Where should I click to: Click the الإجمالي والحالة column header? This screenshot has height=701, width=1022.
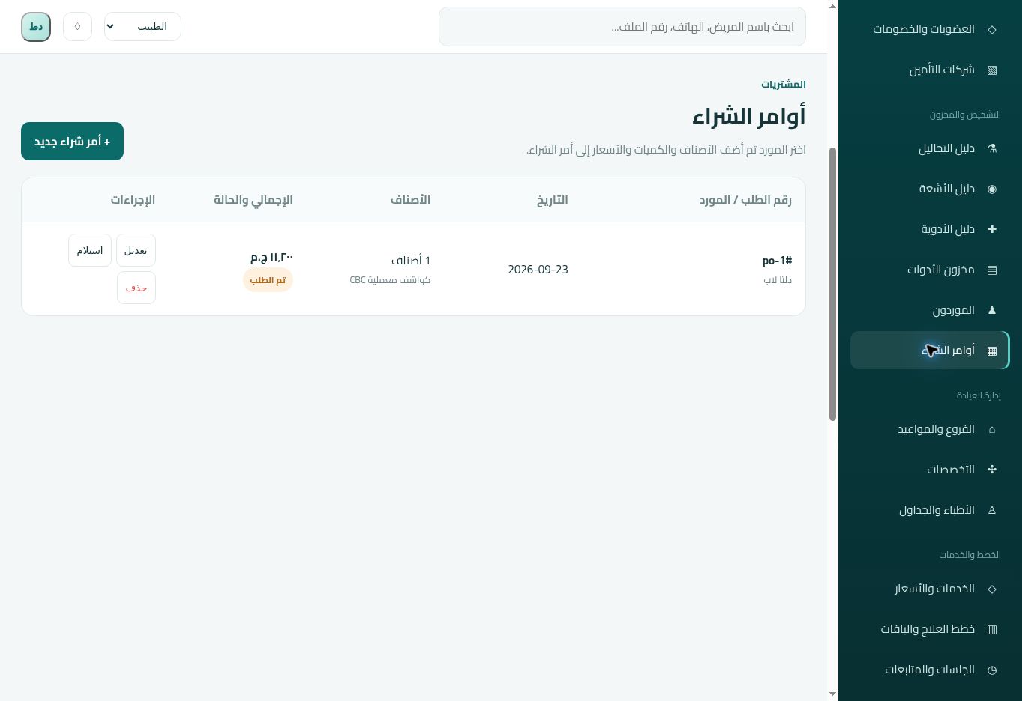253,200
